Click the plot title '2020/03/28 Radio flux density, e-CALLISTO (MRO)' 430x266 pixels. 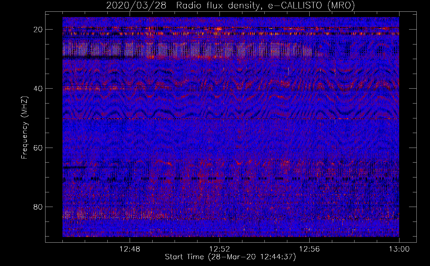pyautogui.click(x=230, y=5)
